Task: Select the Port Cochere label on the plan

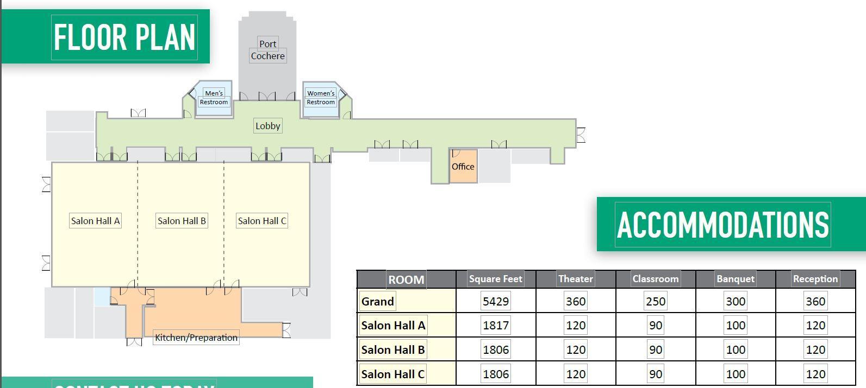Action: (267, 50)
